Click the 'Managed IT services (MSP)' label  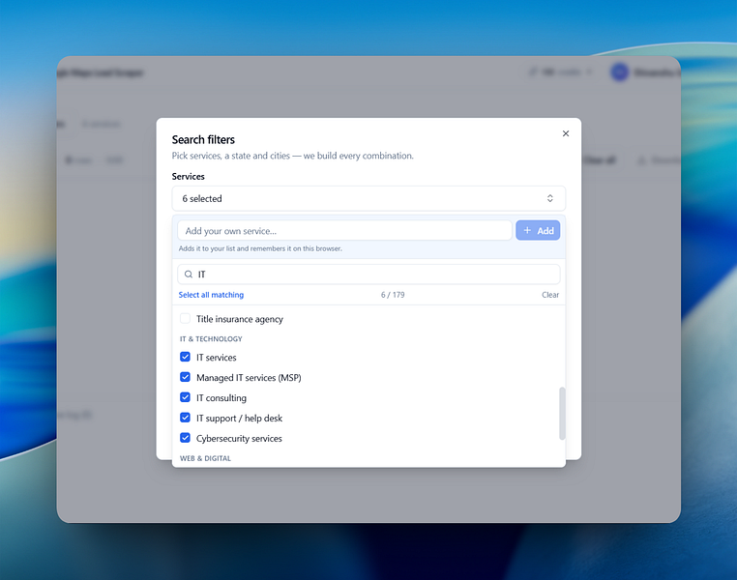(x=249, y=378)
